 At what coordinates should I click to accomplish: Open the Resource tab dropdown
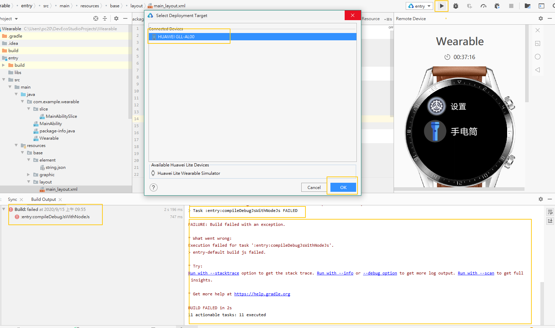pyautogui.click(x=388, y=19)
